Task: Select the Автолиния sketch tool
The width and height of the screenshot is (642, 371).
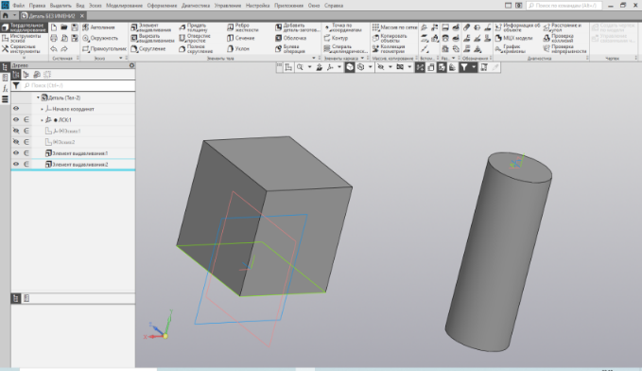Action: coord(98,27)
